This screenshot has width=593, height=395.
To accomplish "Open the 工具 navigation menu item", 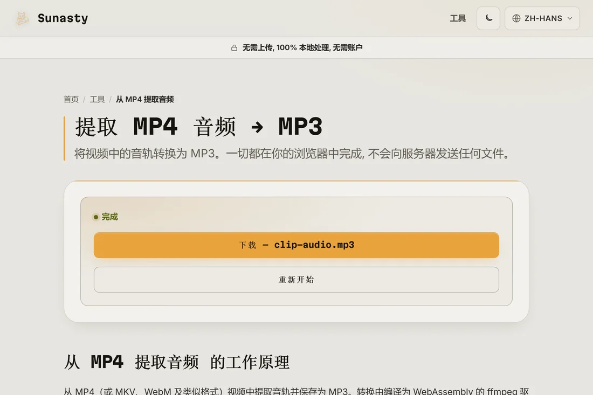I will tap(458, 18).
